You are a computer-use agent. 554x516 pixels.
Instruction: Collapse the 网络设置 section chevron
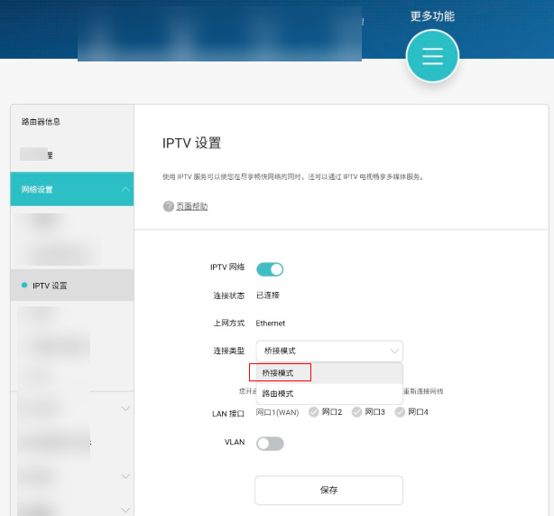(125, 190)
